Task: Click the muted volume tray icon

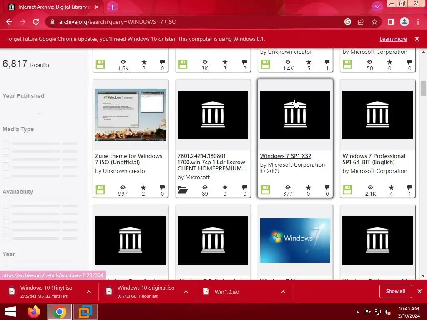Action: point(388,312)
